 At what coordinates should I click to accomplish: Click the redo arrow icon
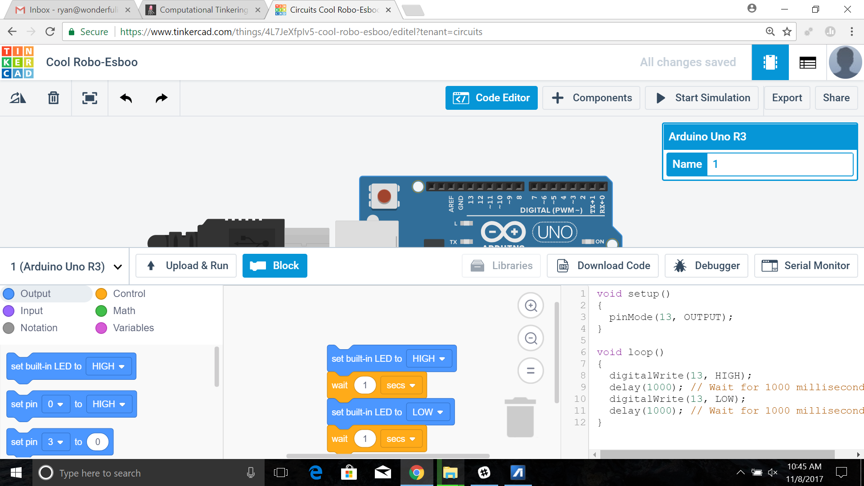162,98
